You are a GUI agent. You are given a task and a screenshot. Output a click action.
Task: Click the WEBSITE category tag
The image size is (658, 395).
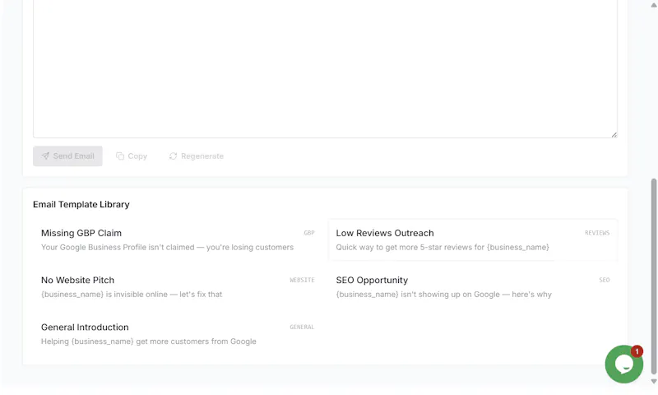tap(302, 280)
